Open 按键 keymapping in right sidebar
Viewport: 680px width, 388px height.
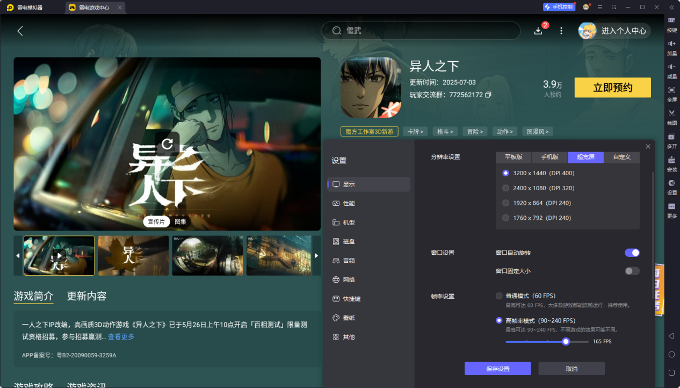[671, 25]
